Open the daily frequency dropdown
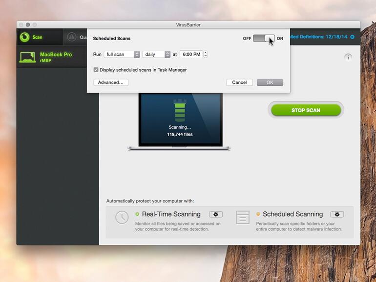This screenshot has height=282, width=376. coord(156,54)
